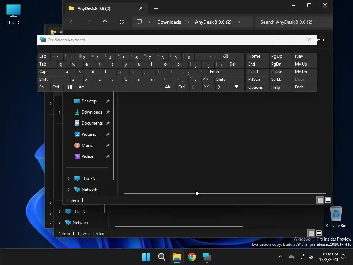
Task: Switch front window to details view
Action: tap(320, 200)
